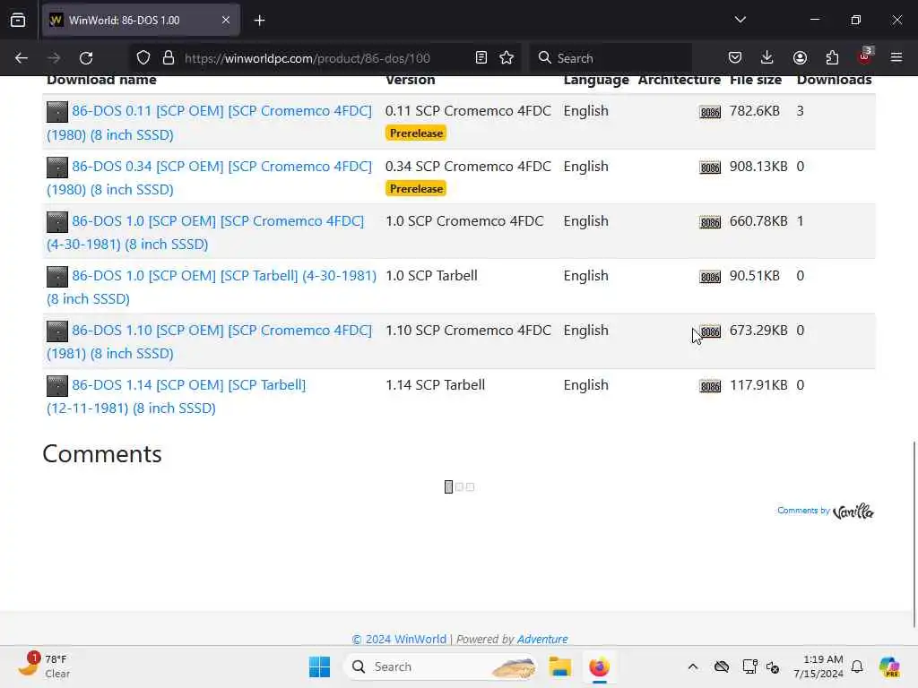Click disk icon beside 86-DOS 1.10 download
Image resolution: width=918 pixels, height=688 pixels.
(x=57, y=331)
